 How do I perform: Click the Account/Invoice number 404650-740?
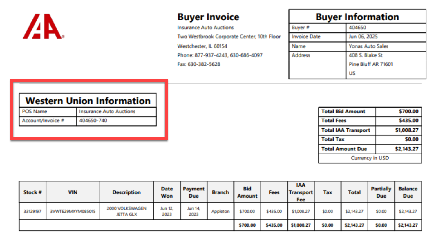[93, 121]
